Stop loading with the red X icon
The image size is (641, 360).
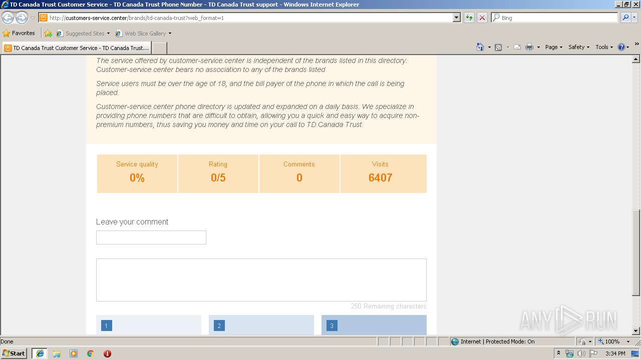click(x=482, y=17)
